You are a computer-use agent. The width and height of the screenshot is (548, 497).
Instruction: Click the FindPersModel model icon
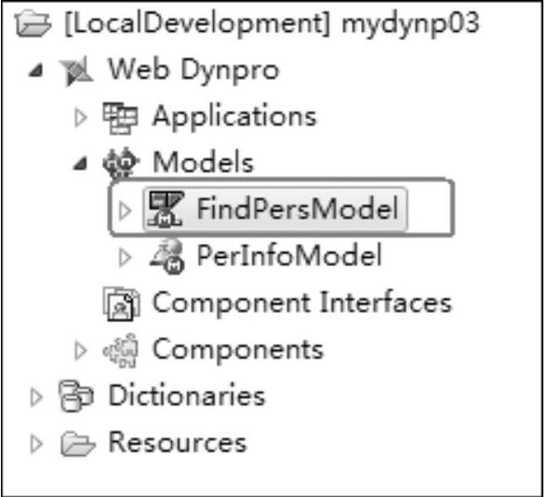166,209
